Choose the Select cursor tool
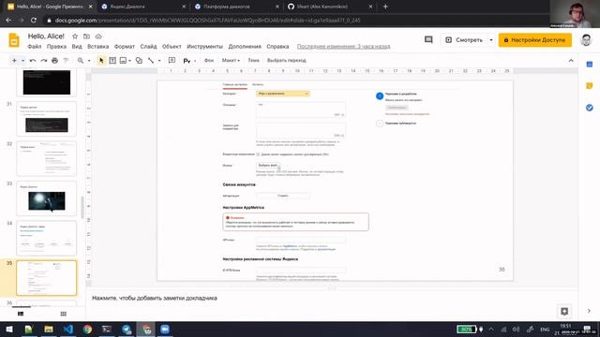600x337 pixels. [101, 60]
